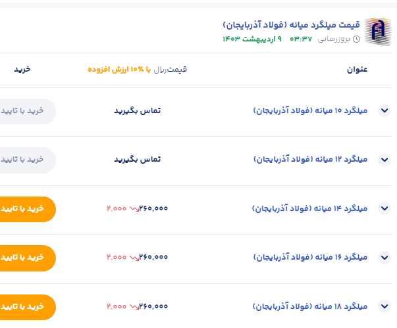397x328 pixels.
Task: Click the greyed buy button for میلگرد 10
Action: [x=25, y=110]
